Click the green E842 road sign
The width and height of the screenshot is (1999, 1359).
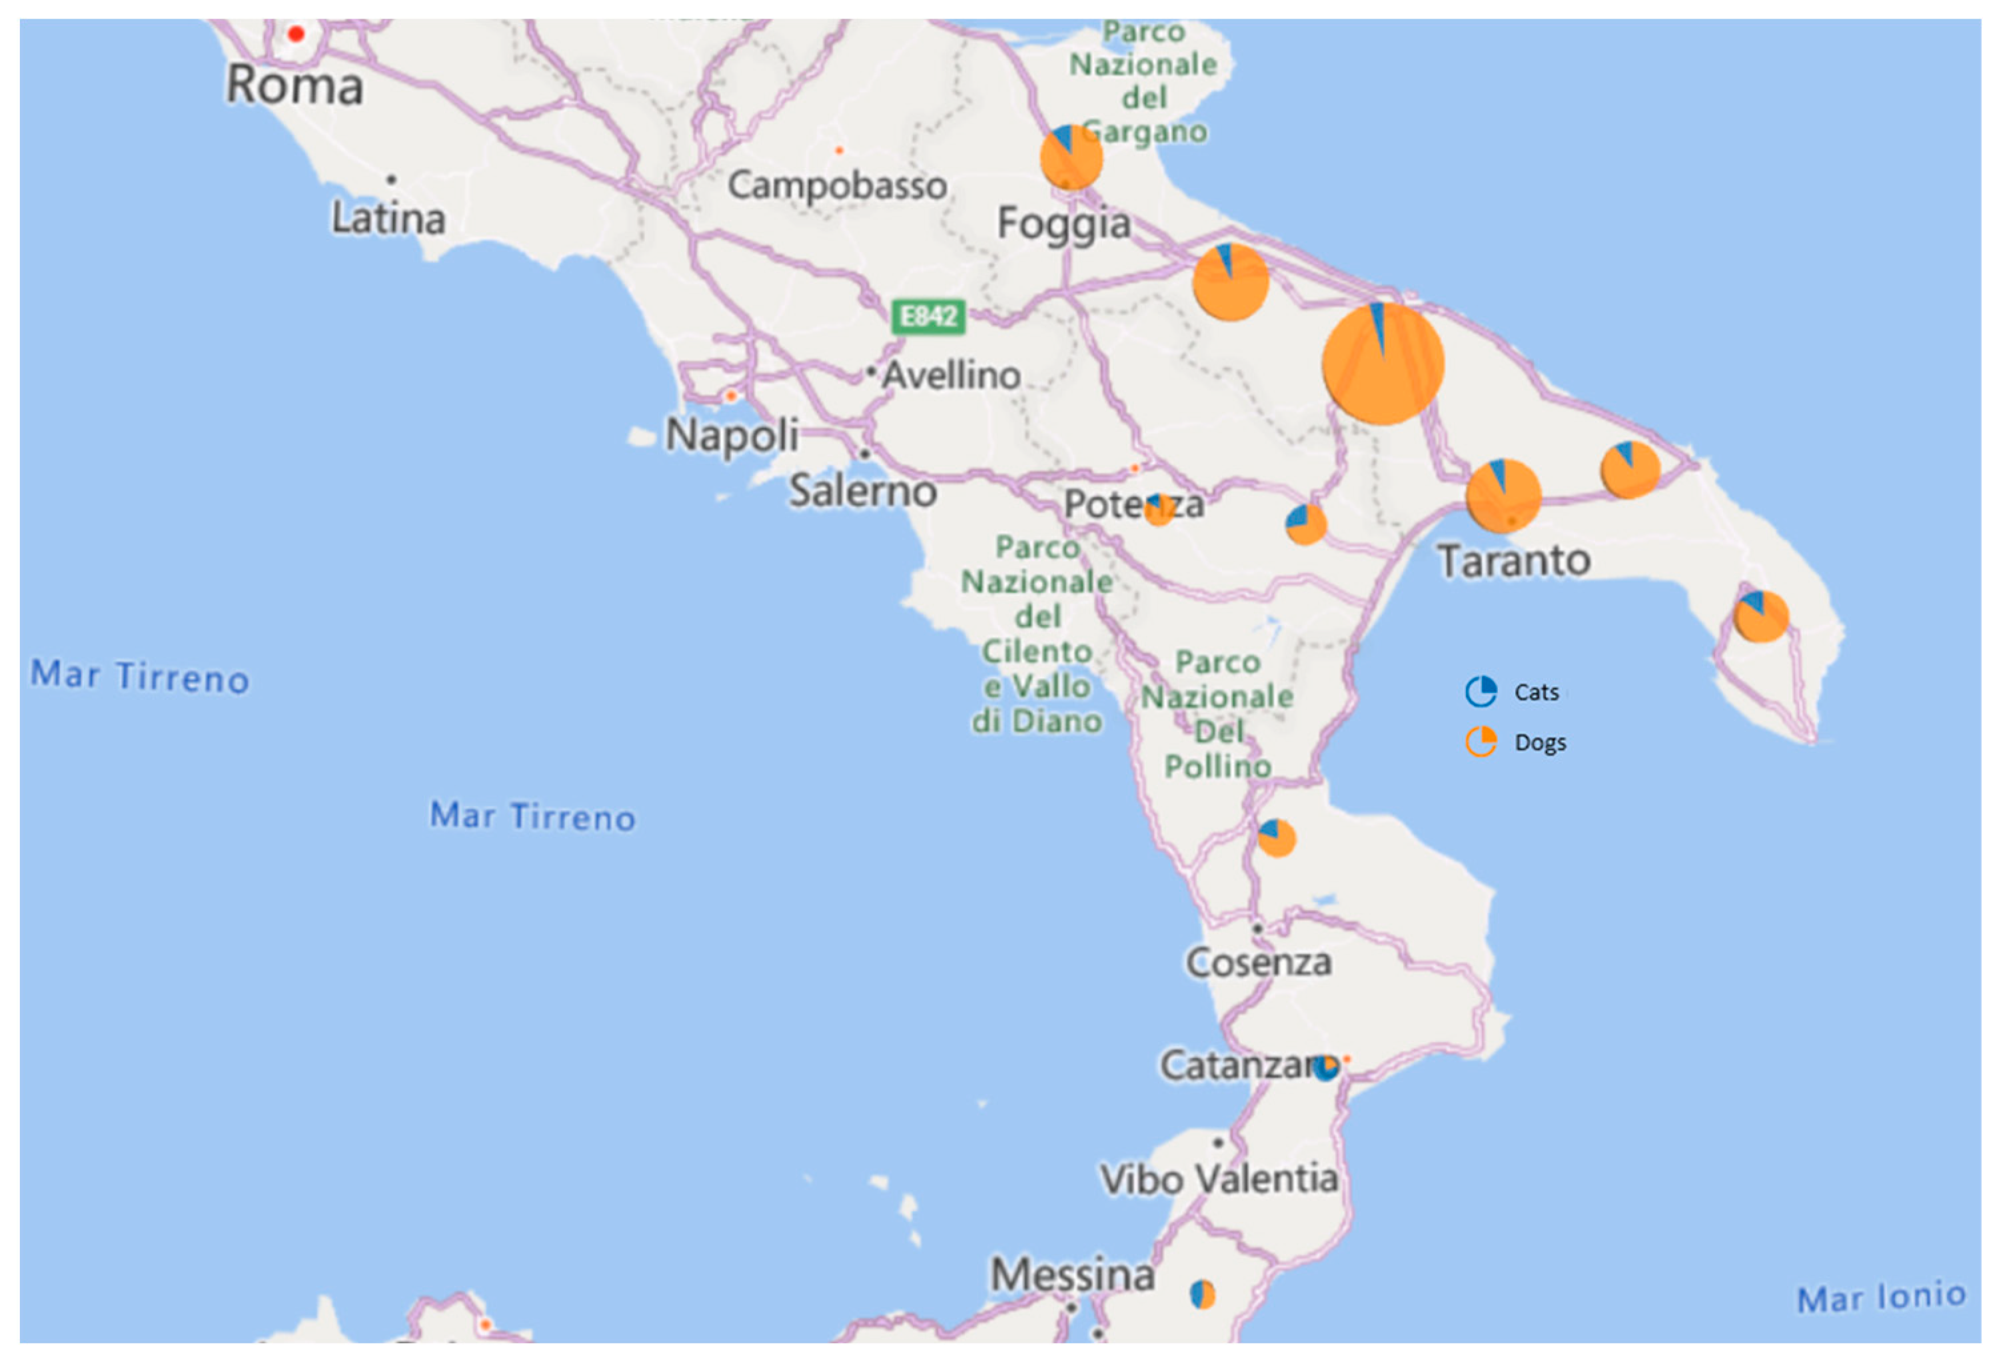[x=928, y=316]
